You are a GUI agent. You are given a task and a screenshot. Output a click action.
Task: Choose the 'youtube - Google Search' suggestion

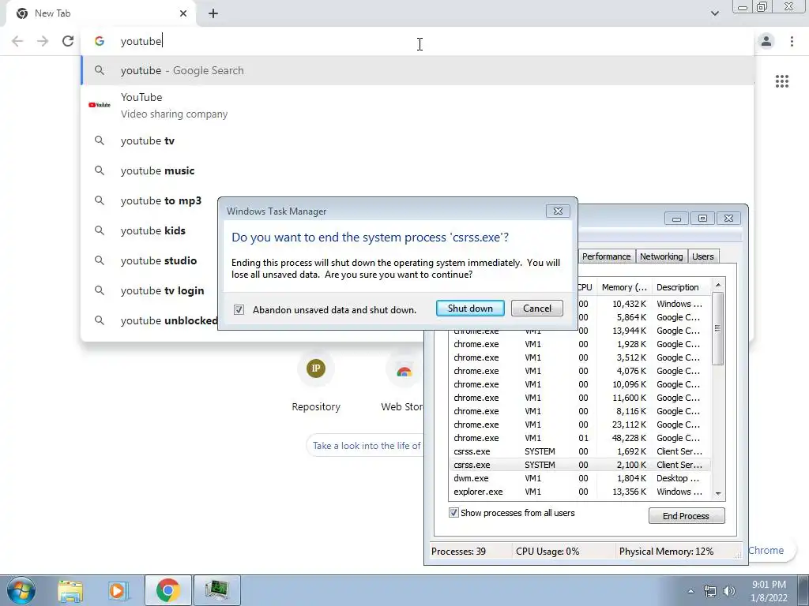point(417,70)
